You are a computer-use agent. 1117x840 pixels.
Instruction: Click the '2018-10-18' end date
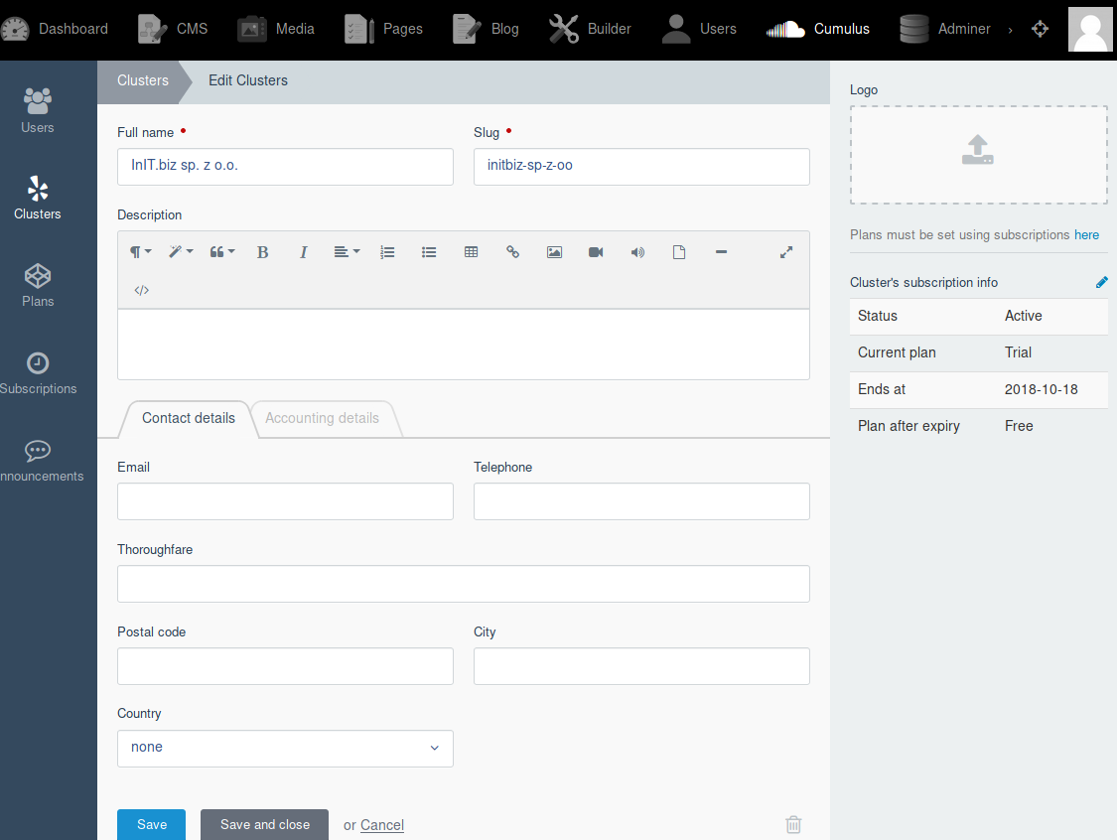click(1041, 390)
